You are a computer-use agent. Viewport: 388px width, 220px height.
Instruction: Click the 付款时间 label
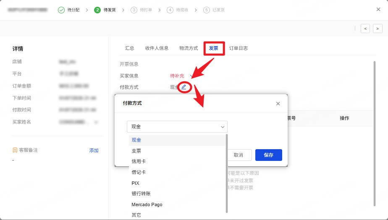pyautogui.click(x=22, y=110)
